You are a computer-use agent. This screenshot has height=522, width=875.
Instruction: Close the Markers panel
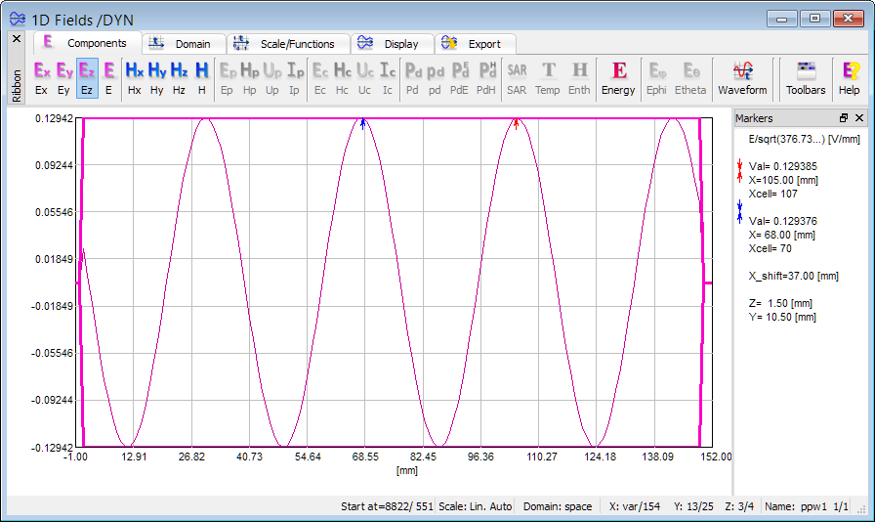(x=859, y=118)
